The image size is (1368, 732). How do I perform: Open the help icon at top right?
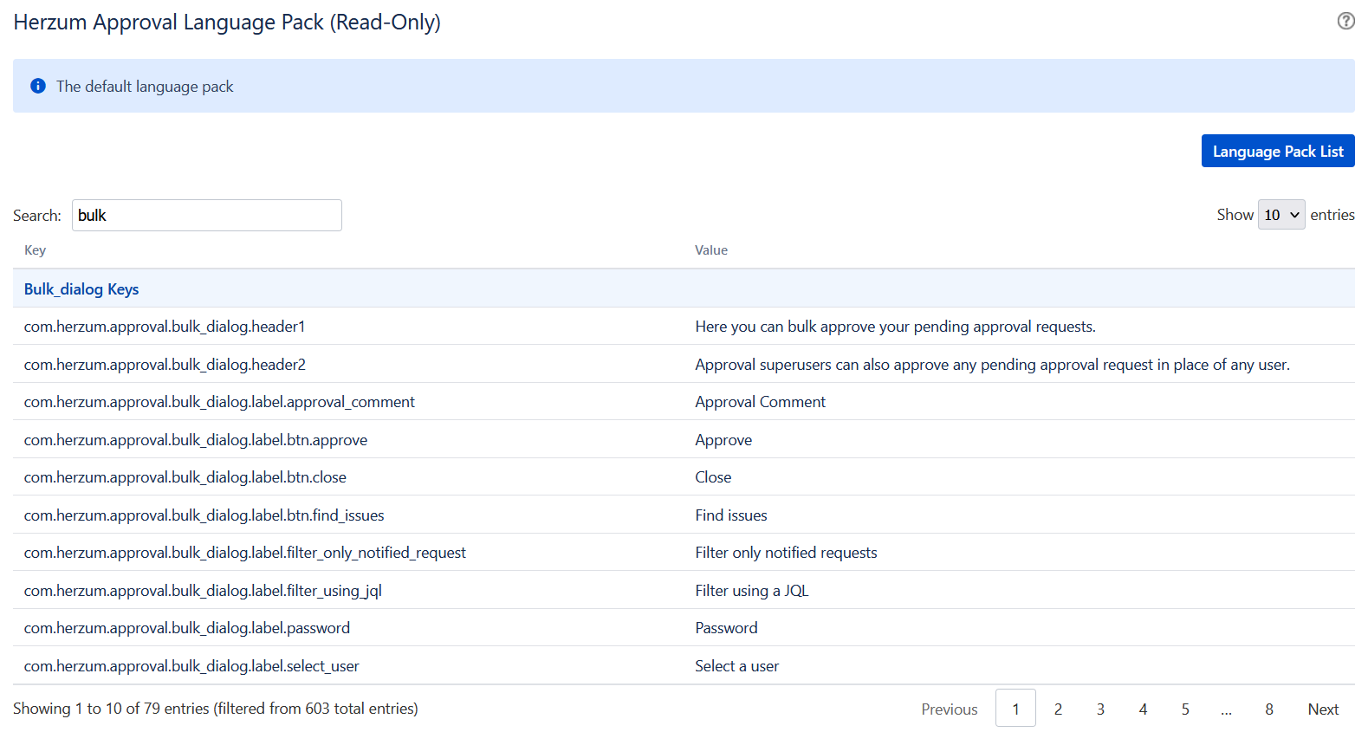(1345, 21)
